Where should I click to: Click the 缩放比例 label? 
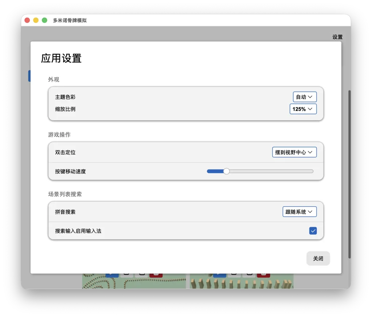pyautogui.click(x=65, y=109)
